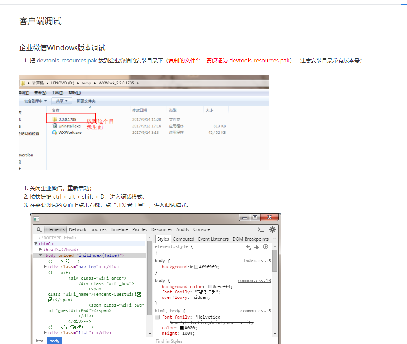Viewport: 407px width, 344px height.
Task: Click the magnifier search icon in DevTools
Action: (x=39, y=229)
